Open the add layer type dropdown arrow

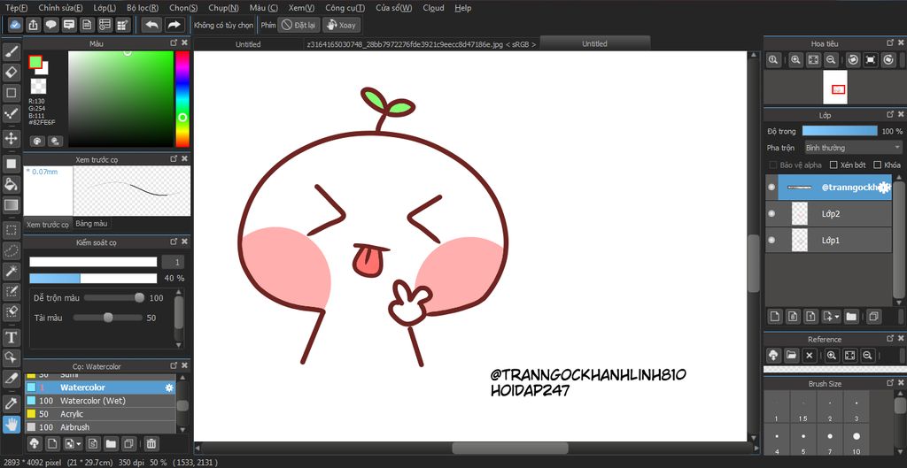click(x=837, y=317)
